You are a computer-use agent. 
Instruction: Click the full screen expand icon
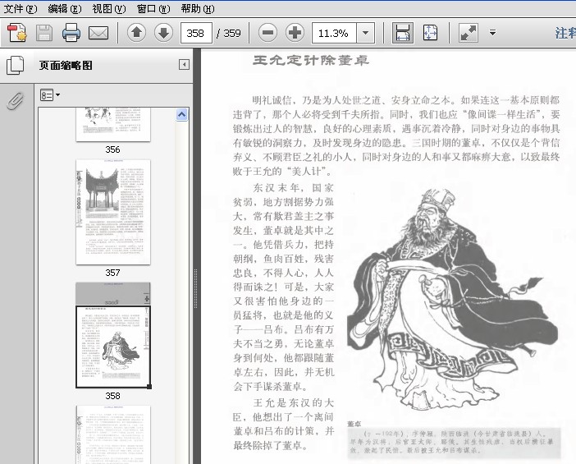click(x=469, y=33)
